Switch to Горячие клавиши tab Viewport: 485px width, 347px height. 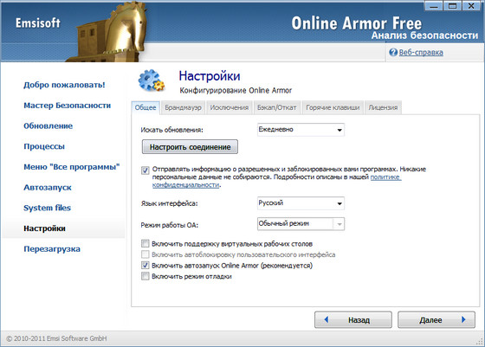333,107
